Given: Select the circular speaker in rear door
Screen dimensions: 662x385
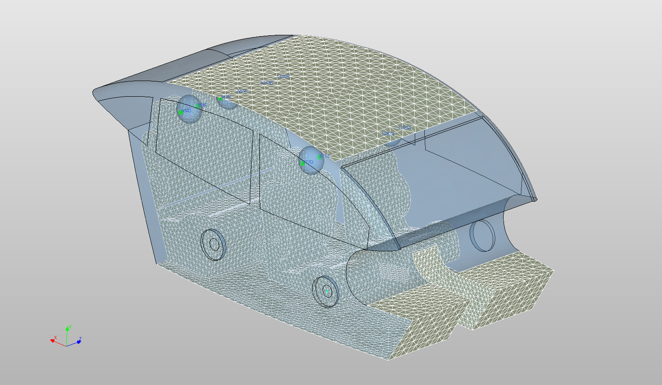Looking at the screenshot, I should coord(213,244).
